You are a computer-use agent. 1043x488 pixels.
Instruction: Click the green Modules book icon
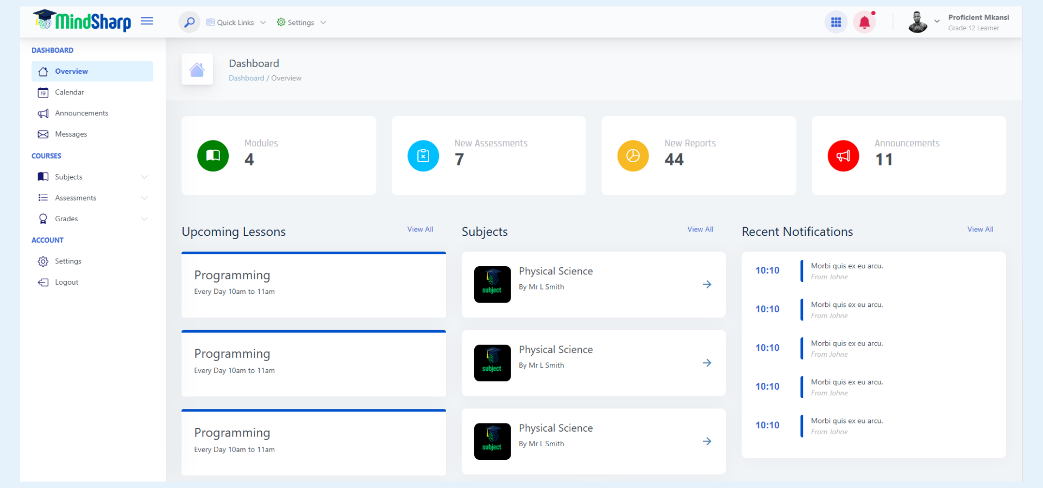coord(213,156)
